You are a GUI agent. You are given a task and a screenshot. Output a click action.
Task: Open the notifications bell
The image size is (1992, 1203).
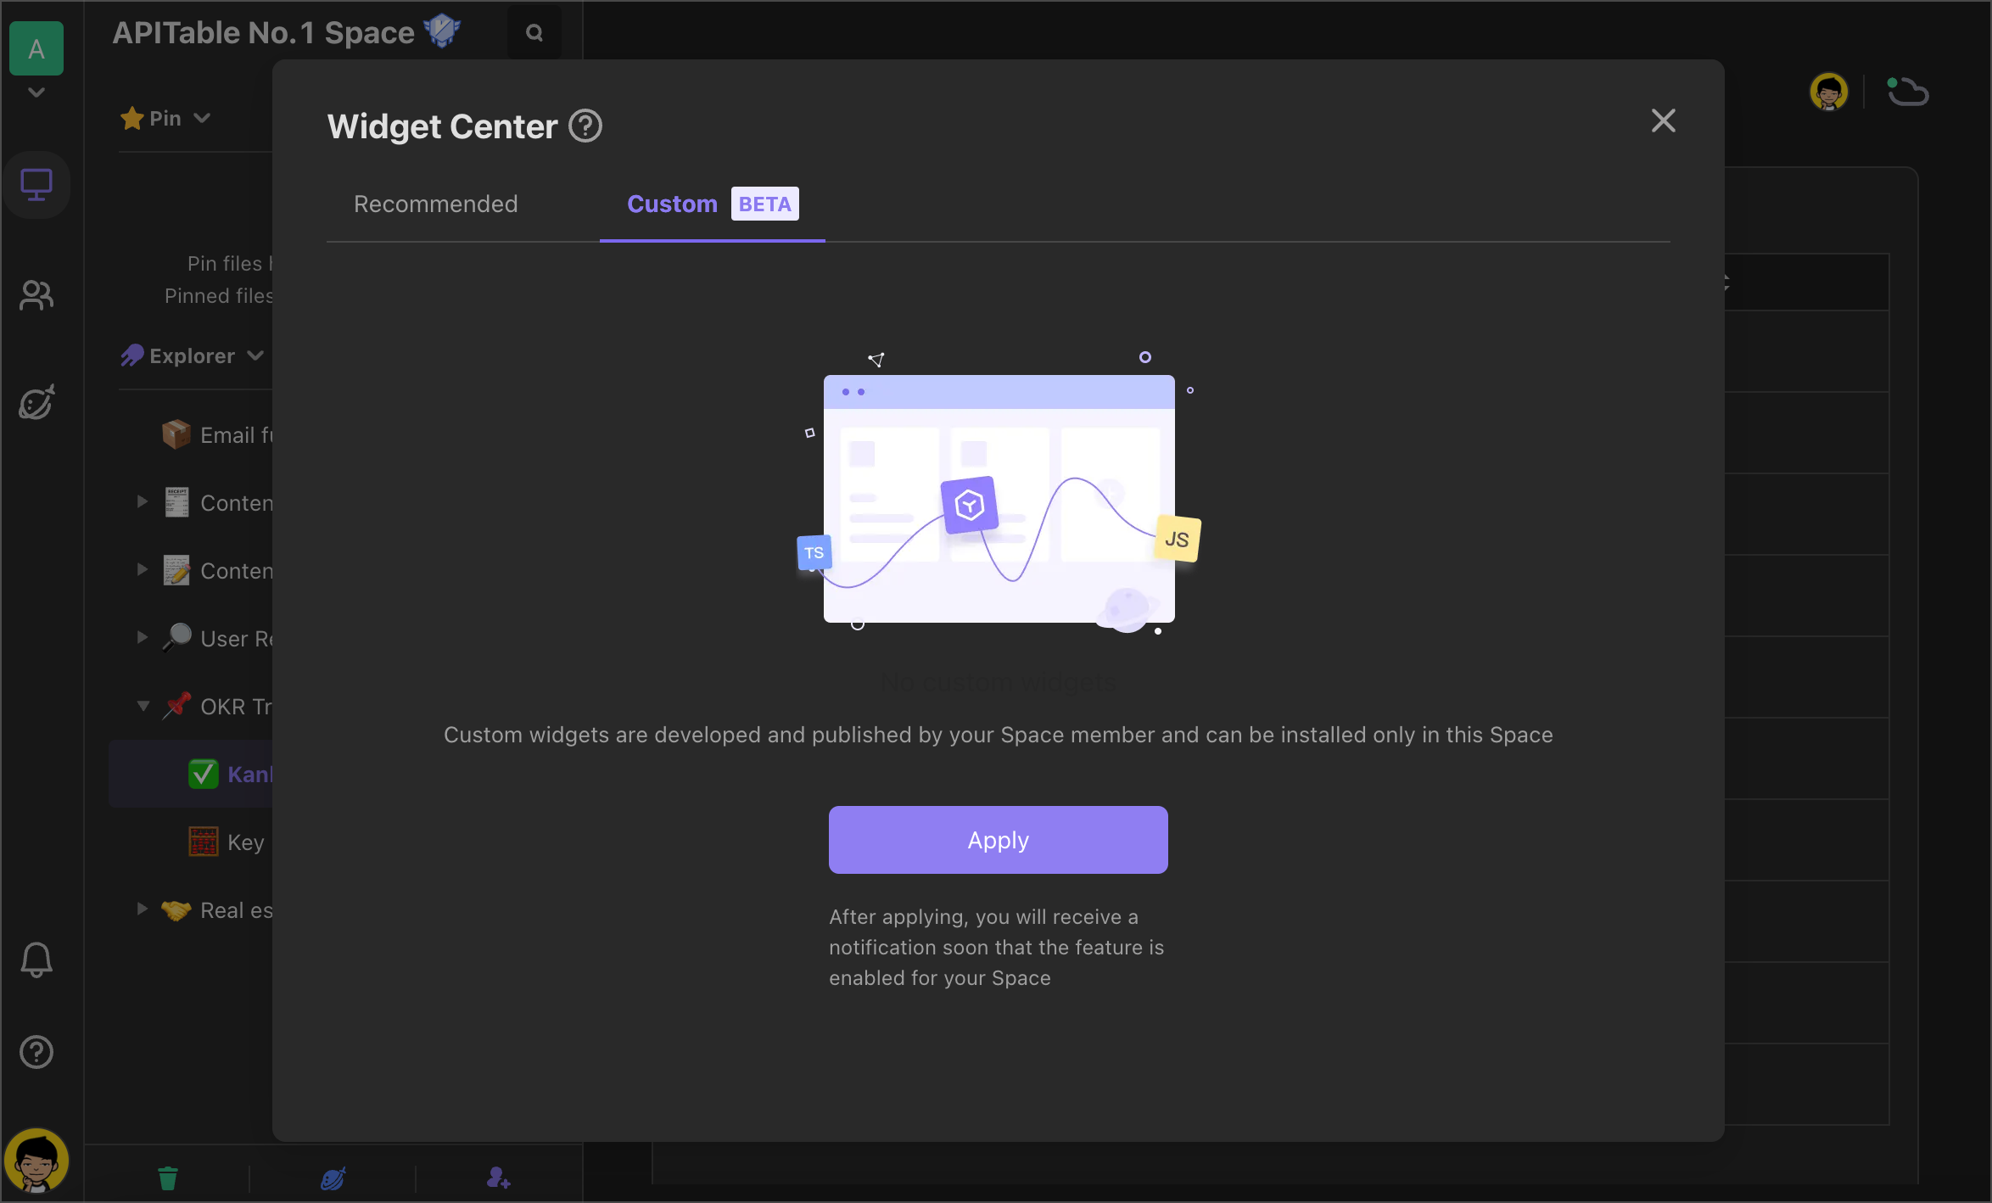pyautogui.click(x=36, y=960)
